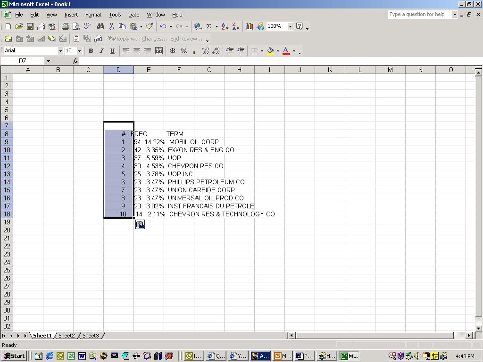Screen dimensions: 483x362
Task: Open Print Preview
Action: (76, 26)
